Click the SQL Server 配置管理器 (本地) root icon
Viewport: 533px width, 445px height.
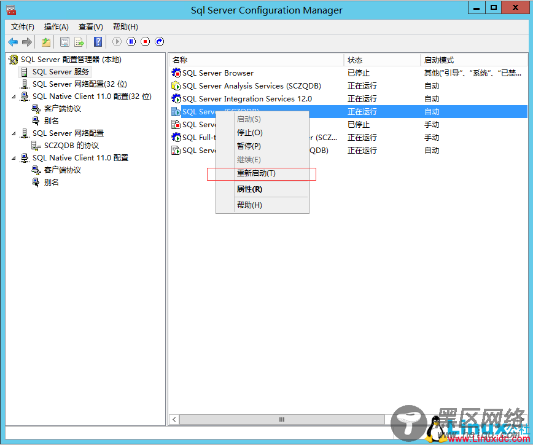tap(14, 60)
